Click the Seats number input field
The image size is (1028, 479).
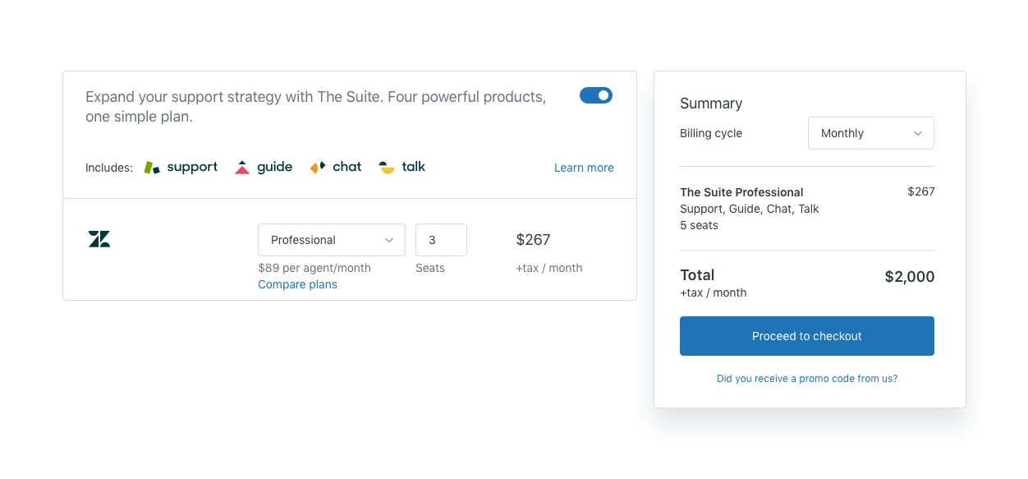click(x=441, y=239)
